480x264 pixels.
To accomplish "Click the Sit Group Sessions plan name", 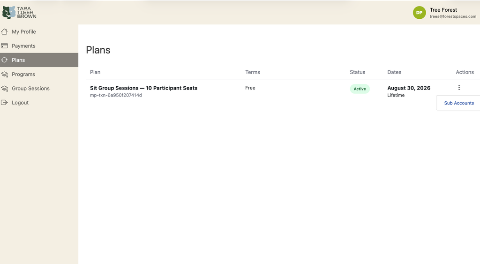I will coord(143,88).
